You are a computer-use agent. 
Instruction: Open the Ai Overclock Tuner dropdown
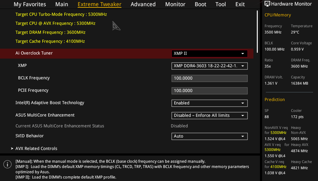210,53
